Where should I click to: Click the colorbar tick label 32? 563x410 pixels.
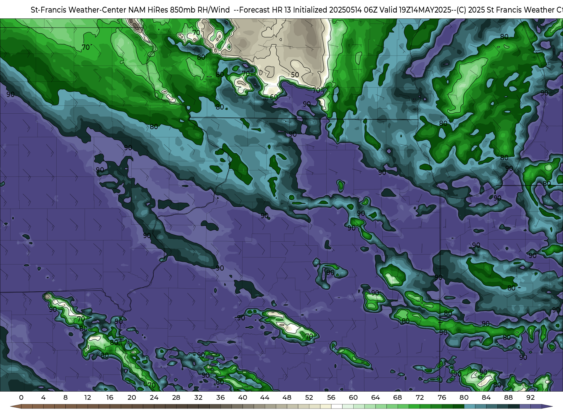coord(198,397)
